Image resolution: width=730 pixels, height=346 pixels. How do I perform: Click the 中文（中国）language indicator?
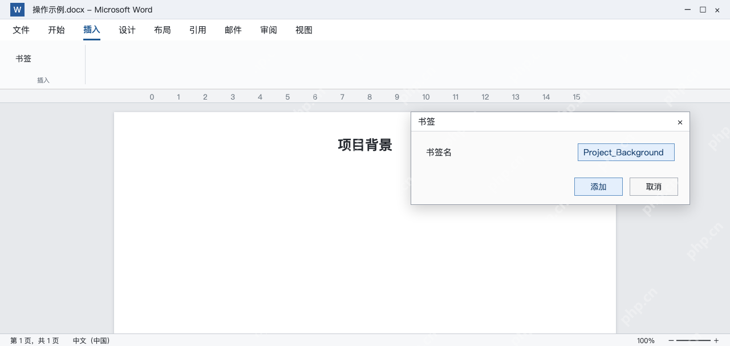91,340
